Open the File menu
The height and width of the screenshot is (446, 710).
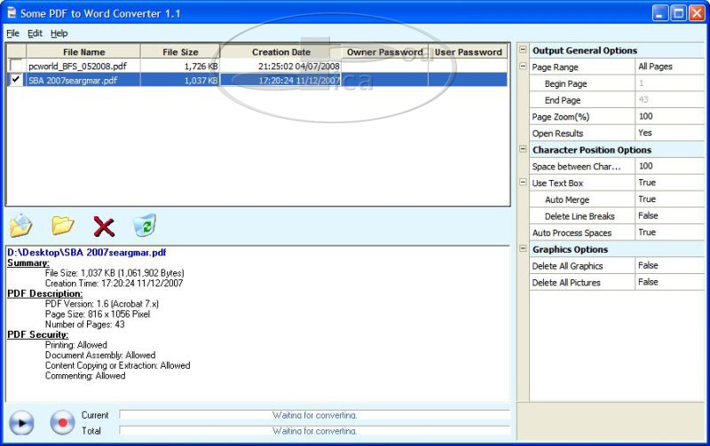(x=12, y=33)
